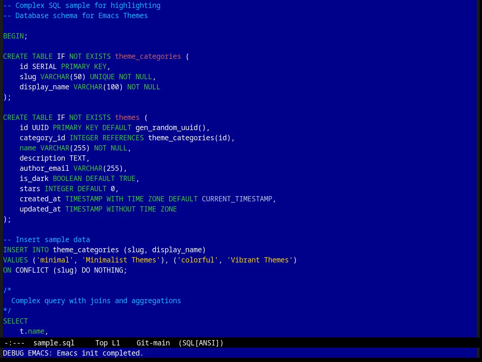The height and width of the screenshot is (362, 482).
Task: Click VARCHAR(50) in the slug line
Action: pos(63,77)
